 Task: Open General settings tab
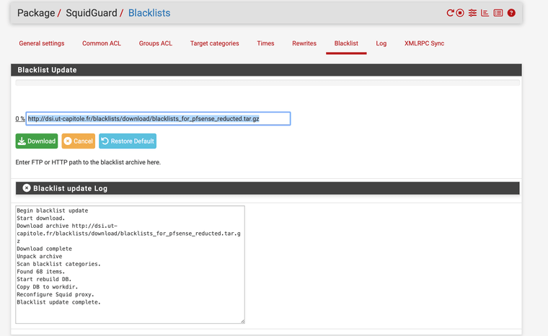point(42,43)
